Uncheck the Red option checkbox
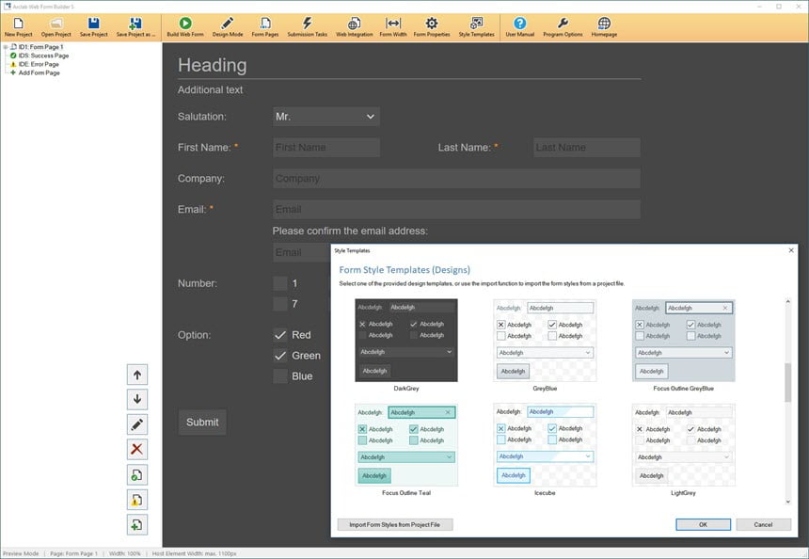The image size is (809, 559). coord(280,335)
